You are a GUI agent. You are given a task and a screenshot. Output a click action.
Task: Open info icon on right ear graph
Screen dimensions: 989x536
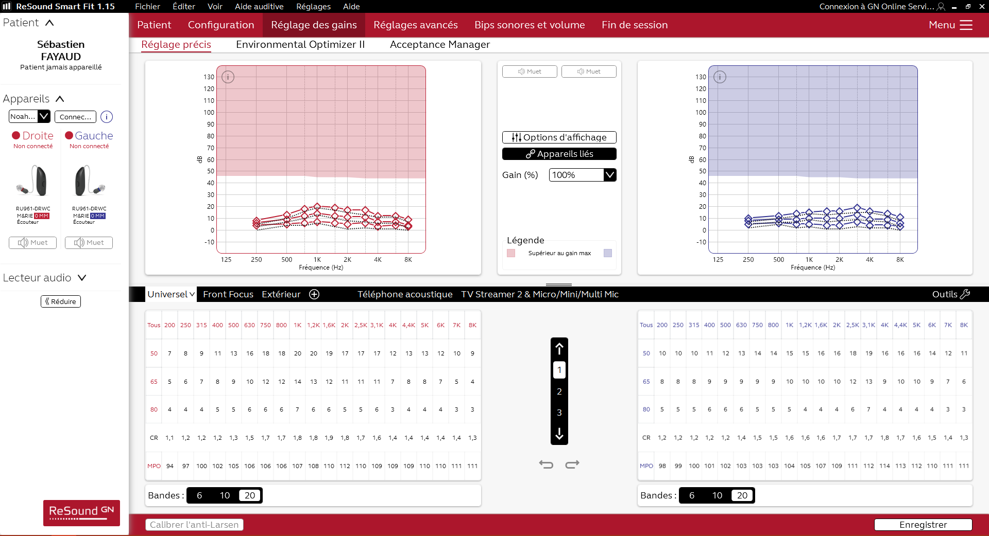(228, 77)
